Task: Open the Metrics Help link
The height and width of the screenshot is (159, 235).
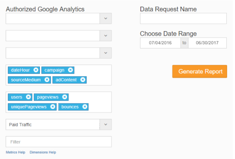Action: (15, 152)
